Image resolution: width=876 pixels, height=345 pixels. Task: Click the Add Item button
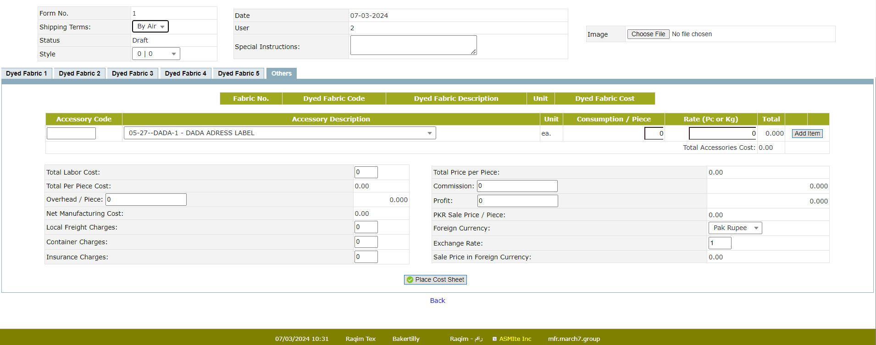(807, 133)
